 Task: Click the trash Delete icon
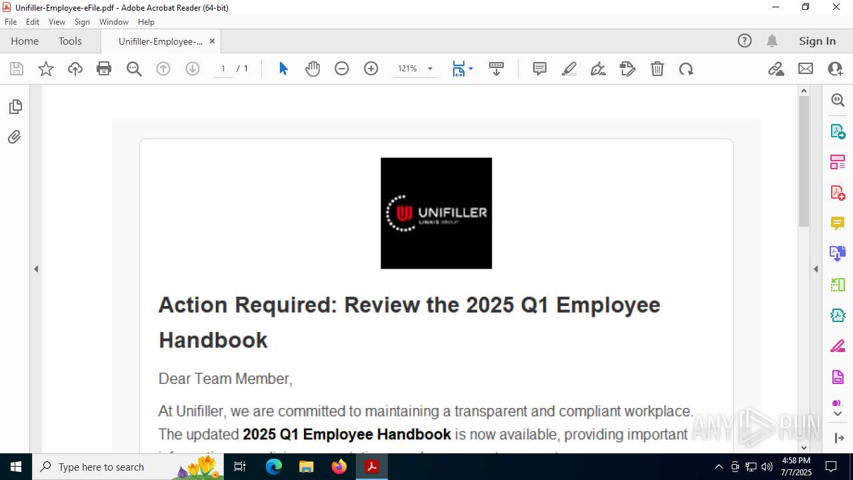[x=657, y=69]
